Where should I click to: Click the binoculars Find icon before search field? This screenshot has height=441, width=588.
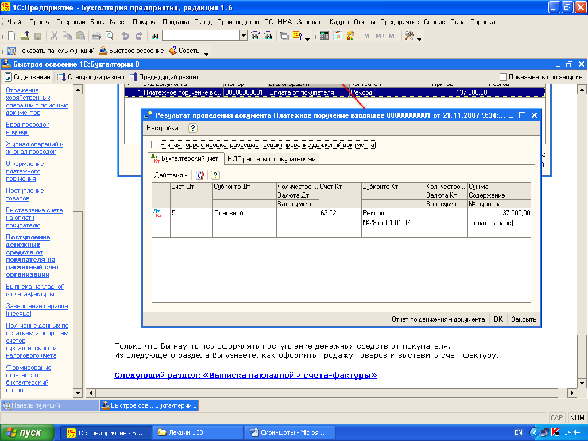point(155,36)
